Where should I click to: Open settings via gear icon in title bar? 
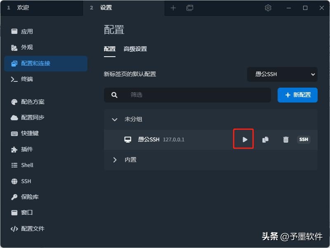268,8
